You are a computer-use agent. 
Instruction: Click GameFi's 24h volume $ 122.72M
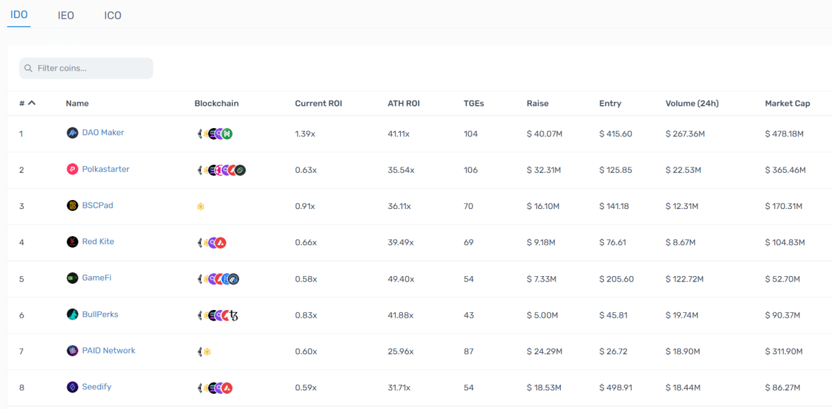click(x=684, y=279)
